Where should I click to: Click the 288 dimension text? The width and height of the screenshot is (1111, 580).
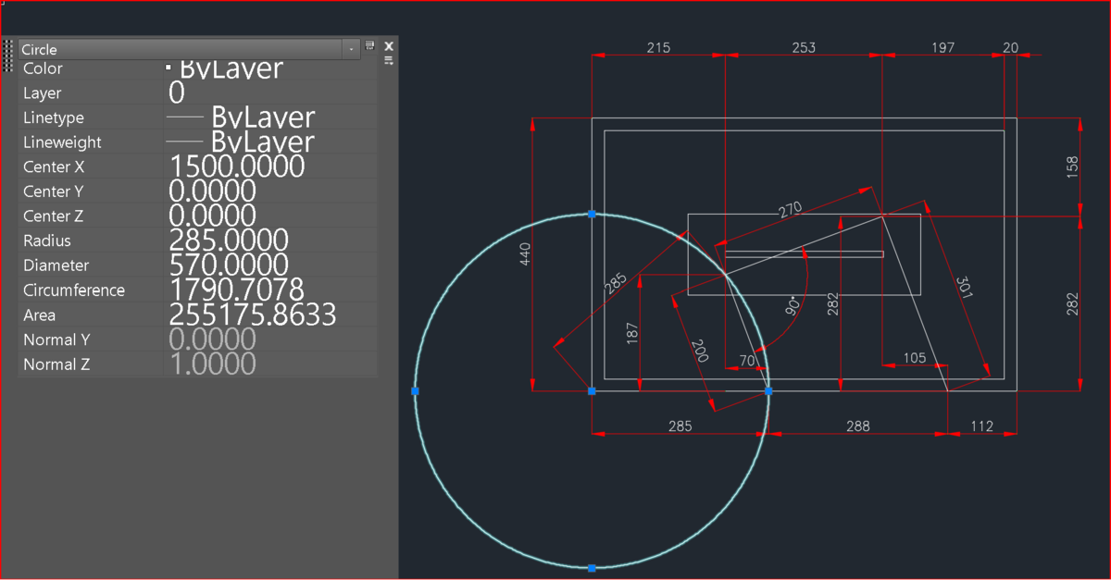pyautogui.click(x=858, y=426)
